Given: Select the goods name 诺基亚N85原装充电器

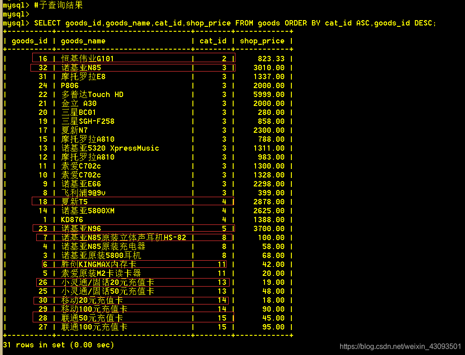Looking at the screenshot, I should pos(103,246).
